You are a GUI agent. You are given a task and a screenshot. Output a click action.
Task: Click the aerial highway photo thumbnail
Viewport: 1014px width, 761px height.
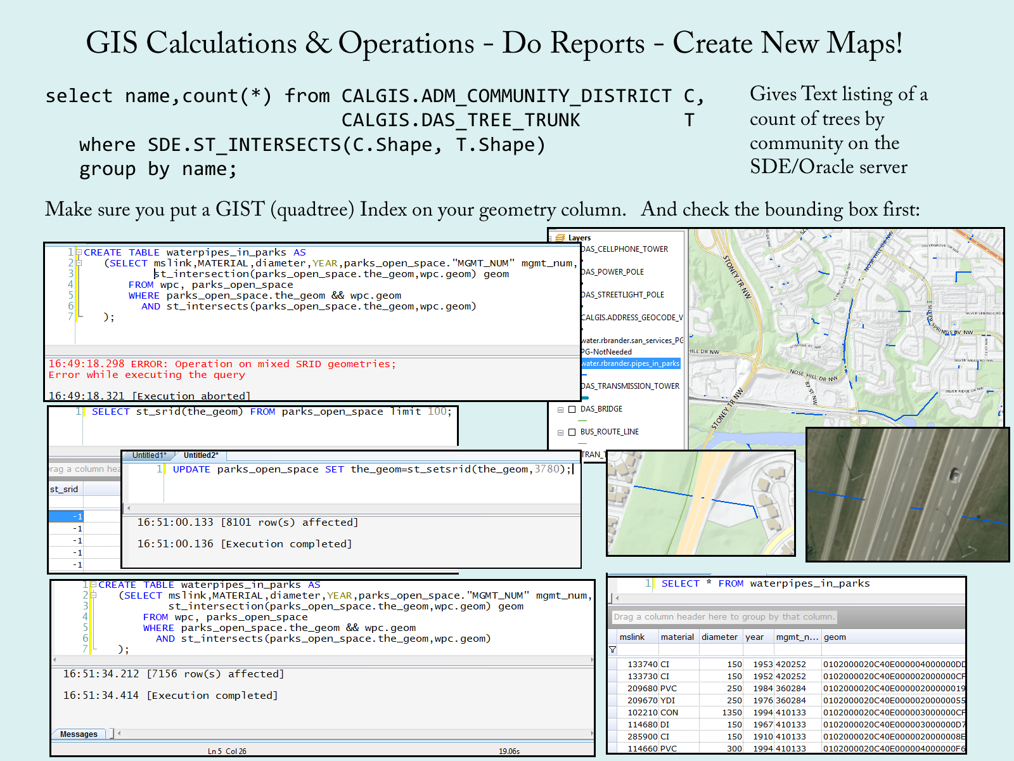907,495
